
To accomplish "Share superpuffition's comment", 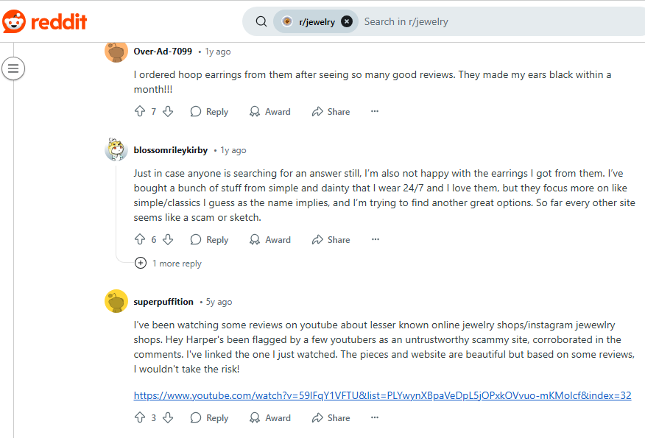I will [331, 418].
